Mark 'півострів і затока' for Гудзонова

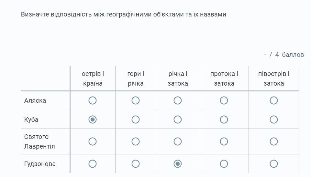274,164
